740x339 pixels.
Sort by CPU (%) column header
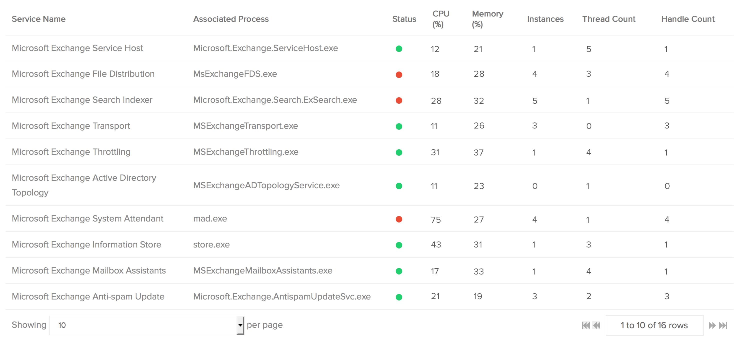pos(441,19)
